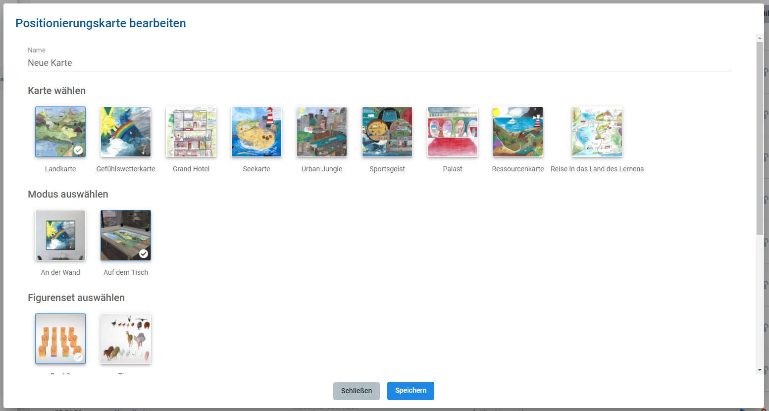Click the checkmark on Landkarte thumbnail
This screenshot has height=411, width=769.
pos(78,150)
